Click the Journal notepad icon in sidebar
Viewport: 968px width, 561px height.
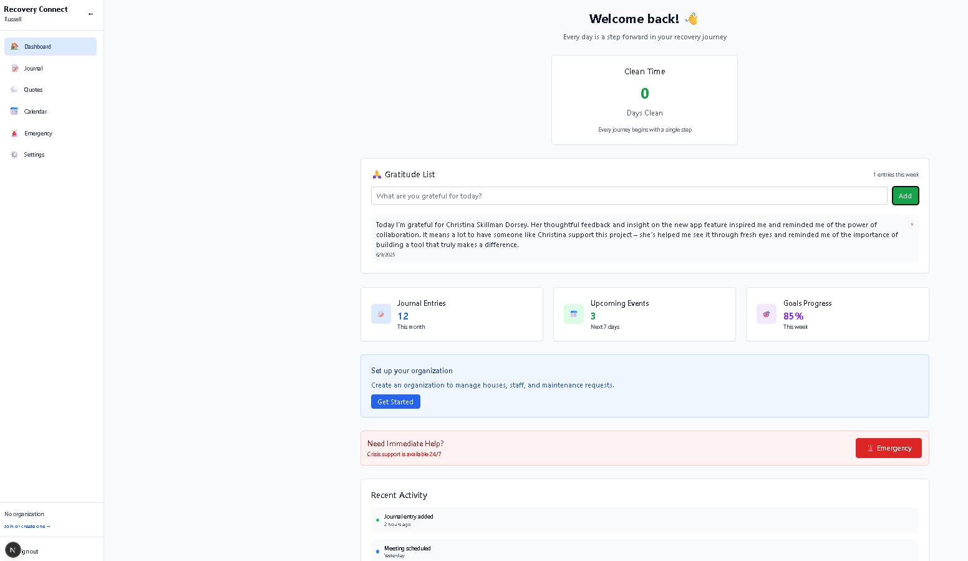click(14, 68)
